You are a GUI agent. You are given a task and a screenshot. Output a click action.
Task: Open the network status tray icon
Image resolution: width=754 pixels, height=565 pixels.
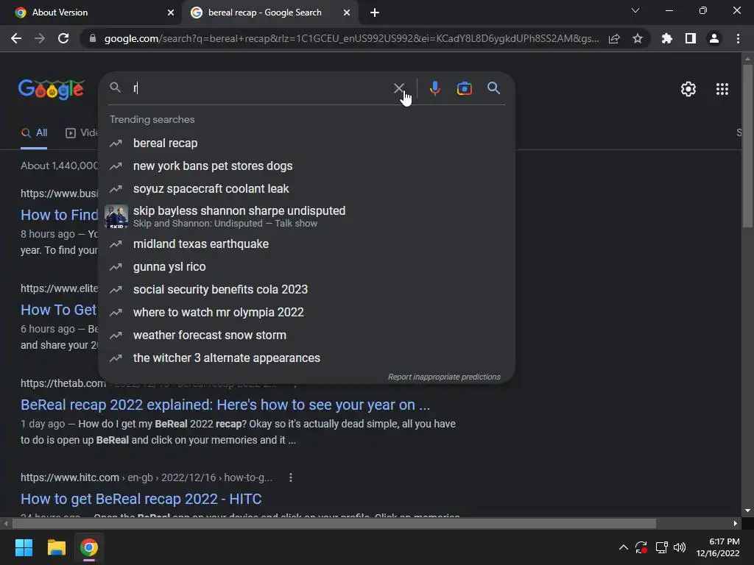[x=662, y=547]
